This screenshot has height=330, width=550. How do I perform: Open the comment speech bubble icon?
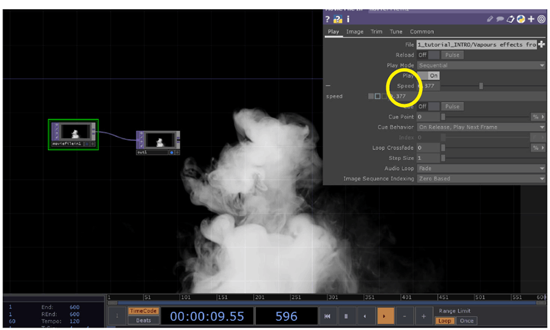click(500, 19)
